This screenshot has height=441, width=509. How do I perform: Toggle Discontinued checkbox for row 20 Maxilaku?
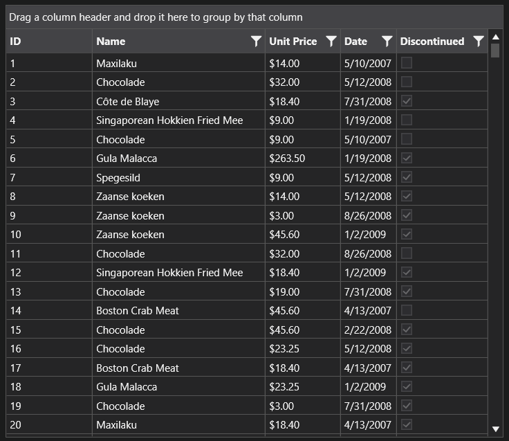point(407,424)
